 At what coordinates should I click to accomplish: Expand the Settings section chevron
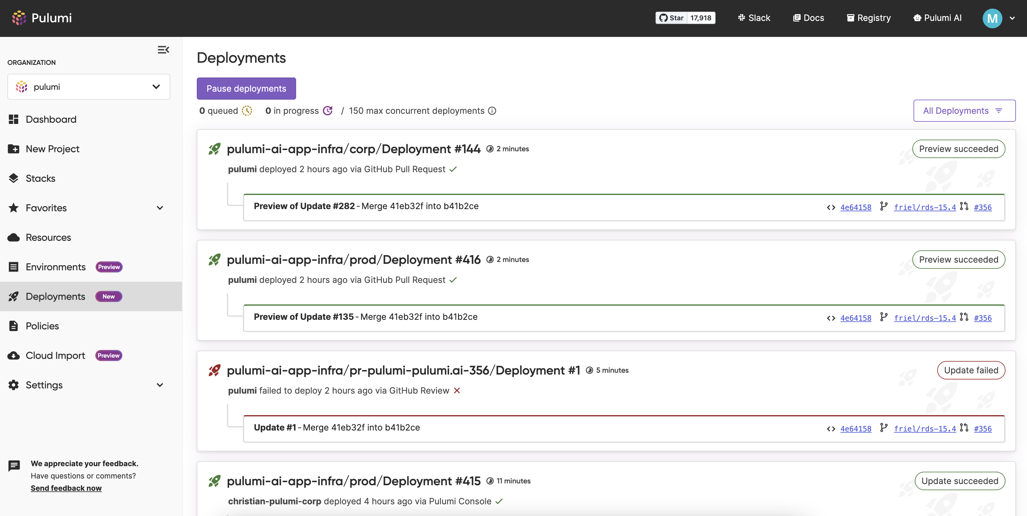pyautogui.click(x=160, y=385)
